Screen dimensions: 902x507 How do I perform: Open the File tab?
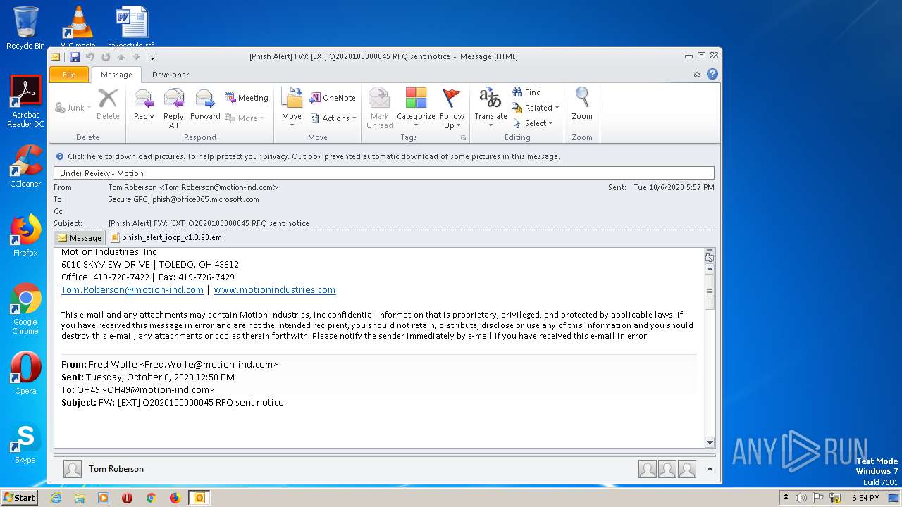click(x=69, y=74)
